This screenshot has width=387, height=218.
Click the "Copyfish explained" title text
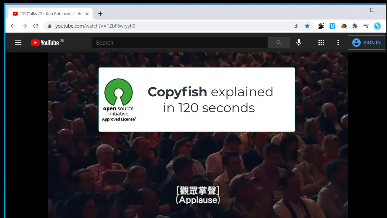point(210,92)
